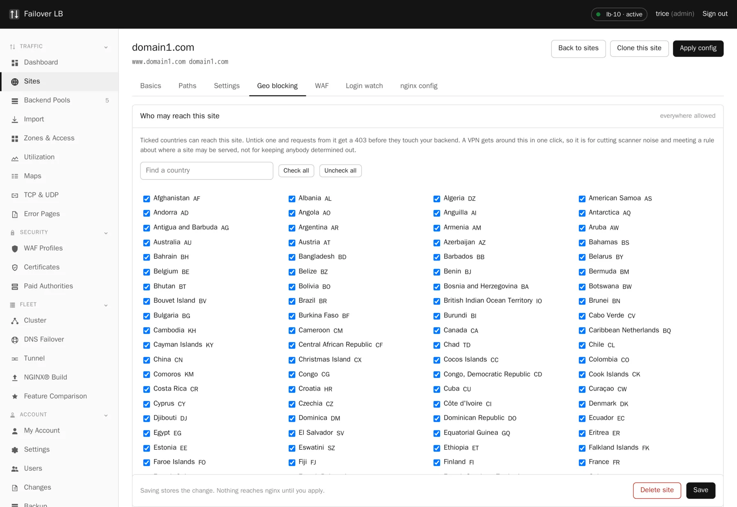Collapse the FLEET sidebar section
737x507 pixels.
coord(106,305)
